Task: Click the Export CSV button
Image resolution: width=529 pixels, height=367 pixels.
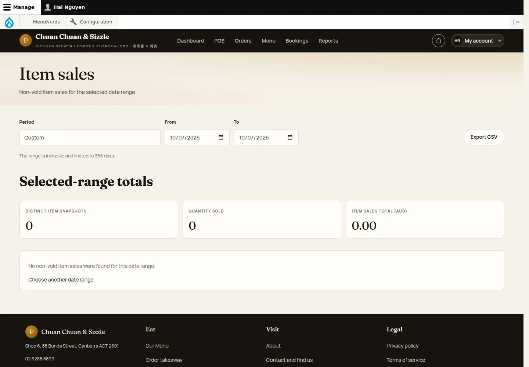Action: pos(484,137)
